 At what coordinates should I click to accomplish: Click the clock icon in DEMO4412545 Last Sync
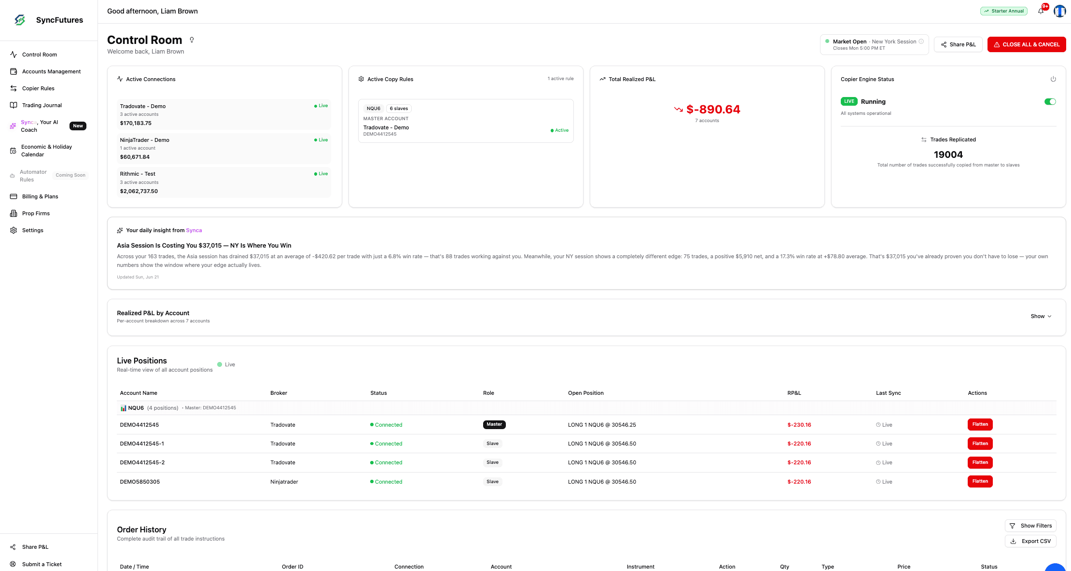pos(878,425)
